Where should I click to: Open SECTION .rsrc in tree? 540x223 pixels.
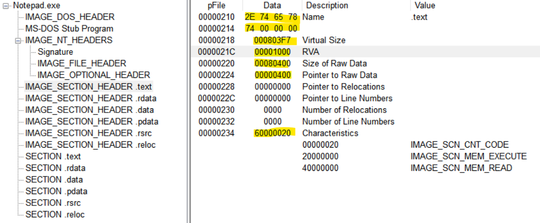(x=53, y=203)
